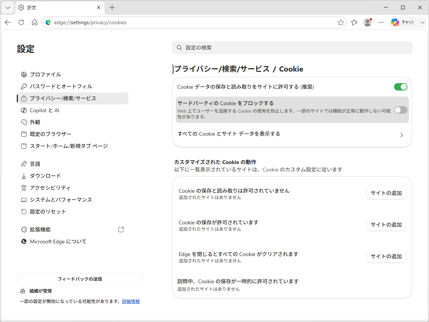
Task: Open 外観 appearance settings
Action: 73,122
